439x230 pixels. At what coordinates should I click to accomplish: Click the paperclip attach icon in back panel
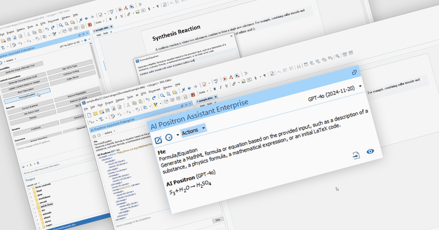[x=38, y=162]
